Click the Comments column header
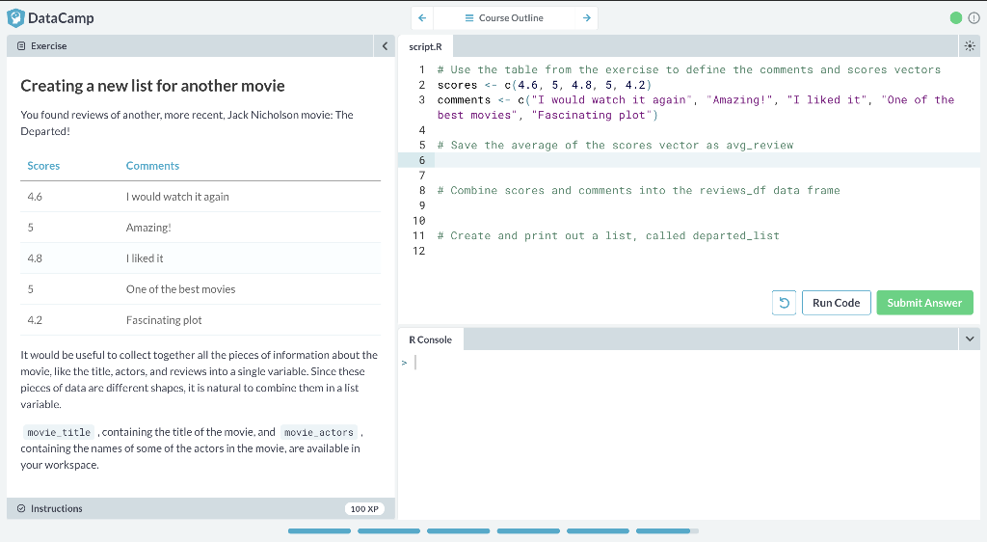This screenshot has height=542, width=987. coord(152,166)
